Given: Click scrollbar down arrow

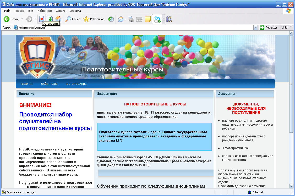Looking at the screenshot, I should tap(291, 186).
